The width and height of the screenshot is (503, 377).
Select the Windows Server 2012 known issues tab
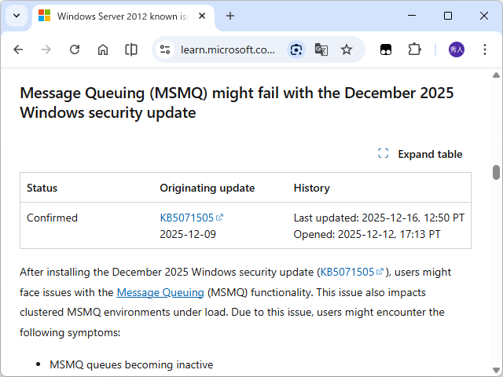click(118, 16)
